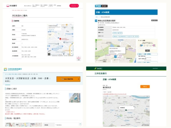The image size is (171, 128).
Task: Click the HOME breadcrumb on 大光銀行 page
Action: click(13, 10)
